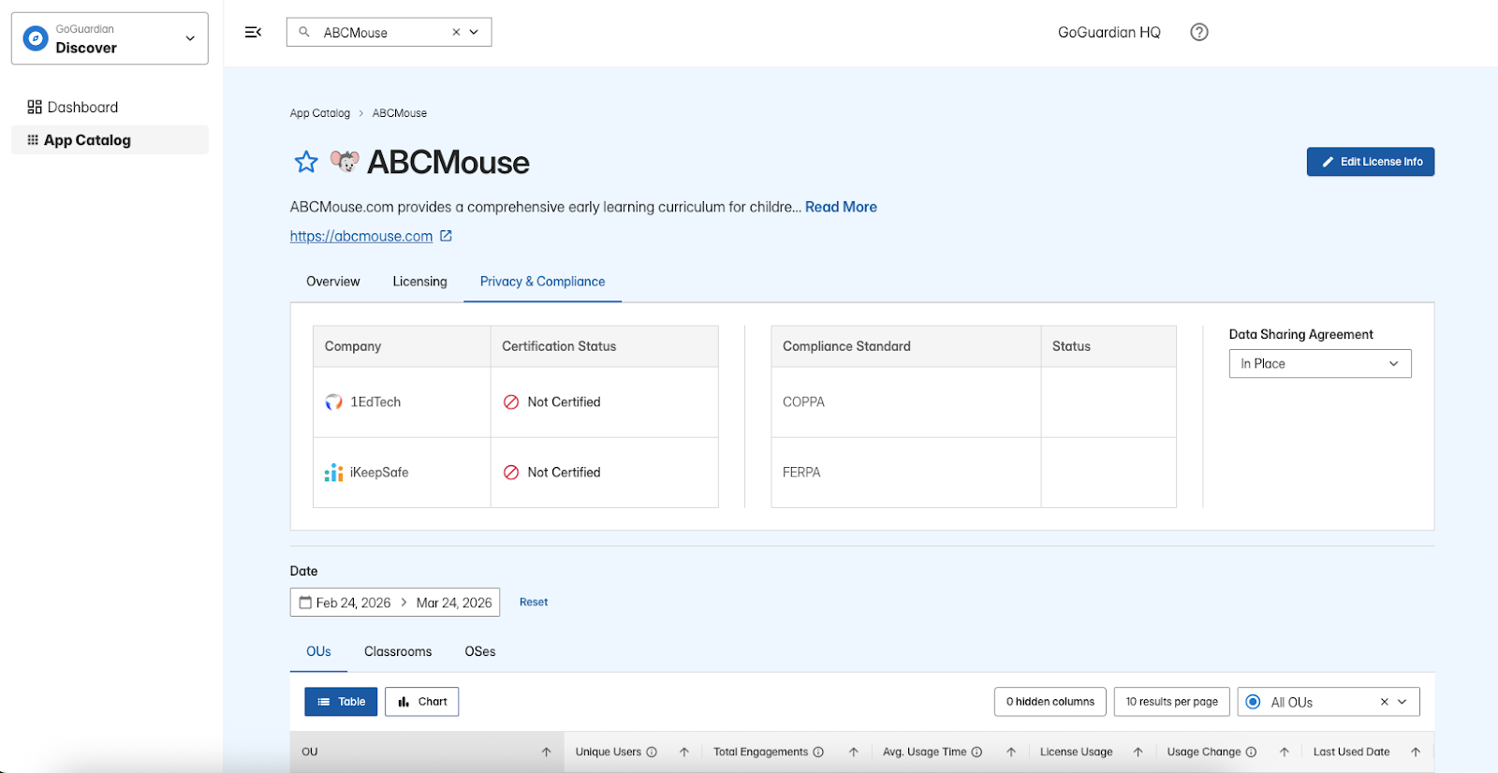The width and height of the screenshot is (1498, 773).
Task: Switch to Chart view
Action: 422,702
